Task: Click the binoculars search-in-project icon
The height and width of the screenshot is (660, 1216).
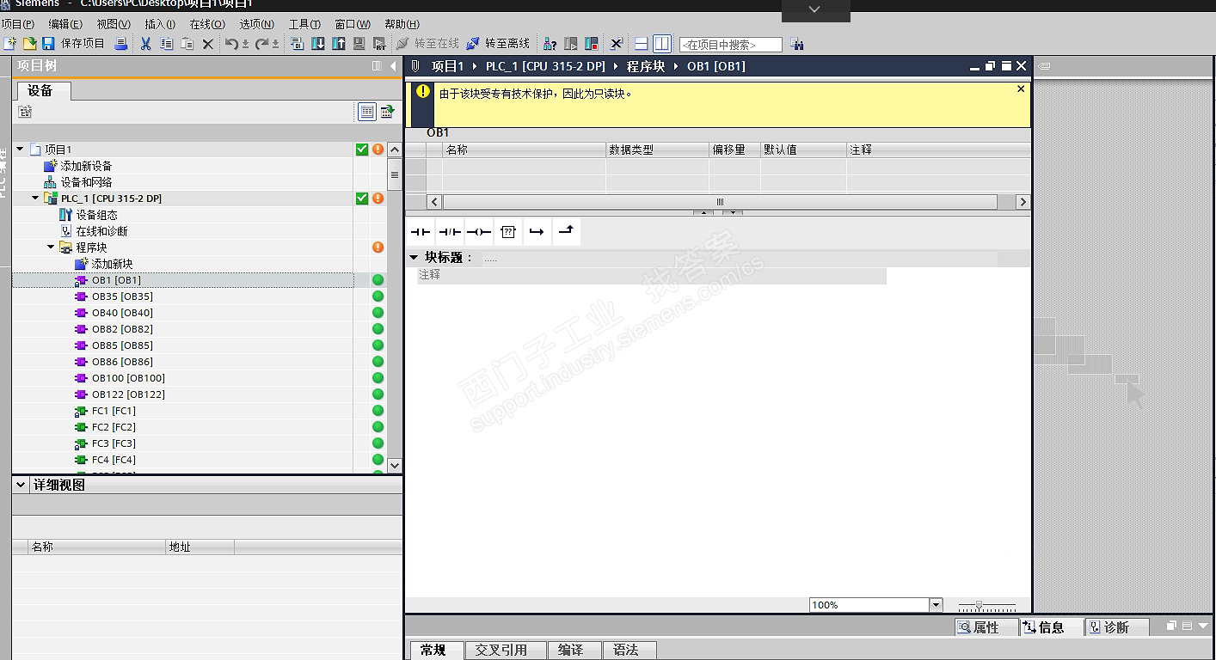Action: click(796, 44)
